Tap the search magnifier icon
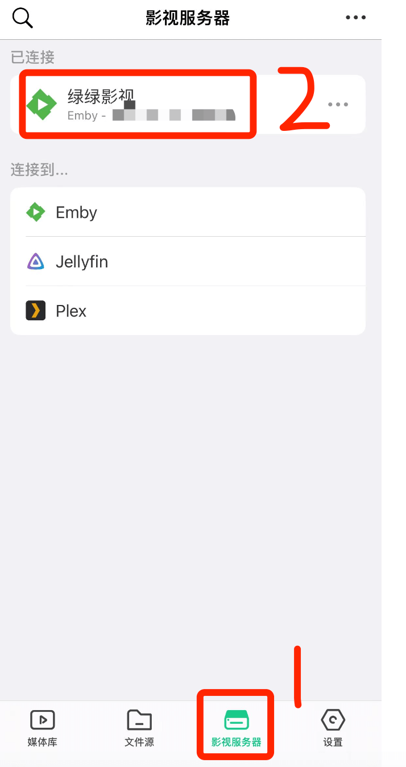The height and width of the screenshot is (767, 406). [x=23, y=18]
